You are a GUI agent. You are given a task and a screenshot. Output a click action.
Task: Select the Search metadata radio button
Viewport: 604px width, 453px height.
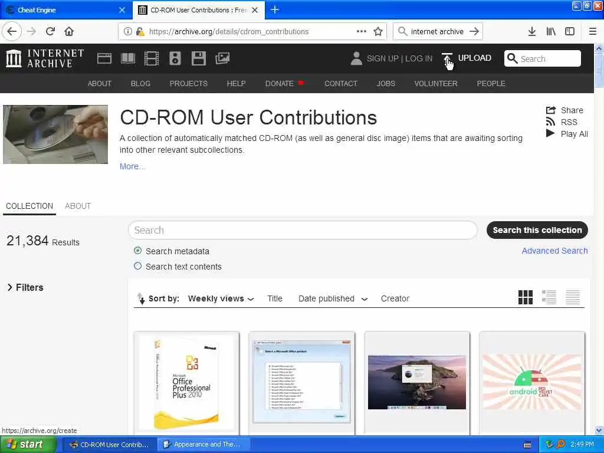(x=137, y=251)
